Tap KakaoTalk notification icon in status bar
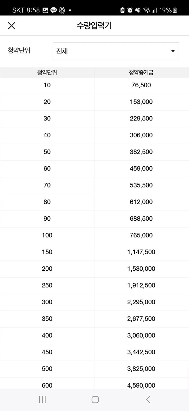189x411 pixels. pos(54,10)
